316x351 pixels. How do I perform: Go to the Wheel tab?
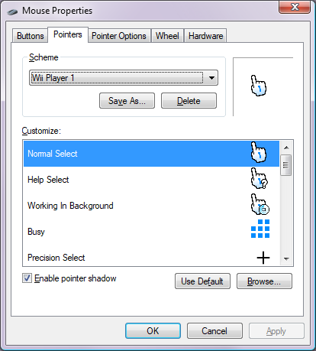click(167, 36)
